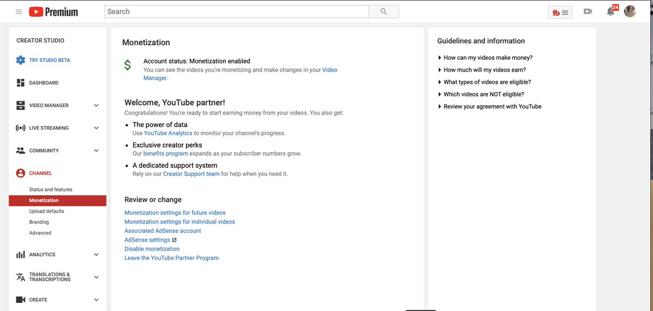The image size is (653, 311).
Task: Click the Live Streaming broadcast icon
Action: [x=21, y=128]
